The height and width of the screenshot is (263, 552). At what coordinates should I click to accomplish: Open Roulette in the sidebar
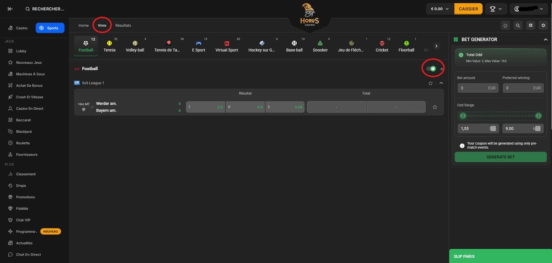click(23, 143)
